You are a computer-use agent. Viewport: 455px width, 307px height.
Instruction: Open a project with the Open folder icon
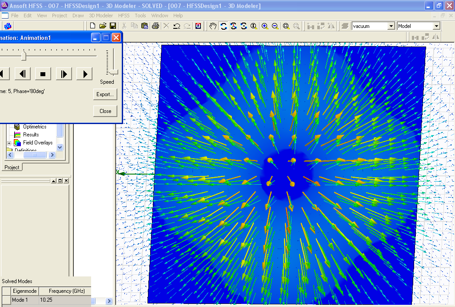(103, 26)
